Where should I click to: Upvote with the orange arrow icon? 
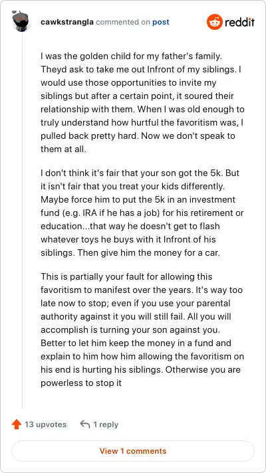17,425
